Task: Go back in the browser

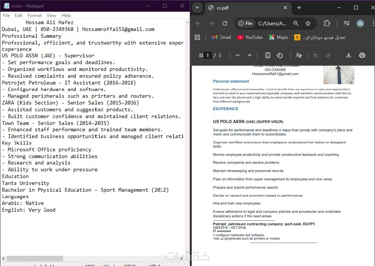Action: (x=198, y=23)
